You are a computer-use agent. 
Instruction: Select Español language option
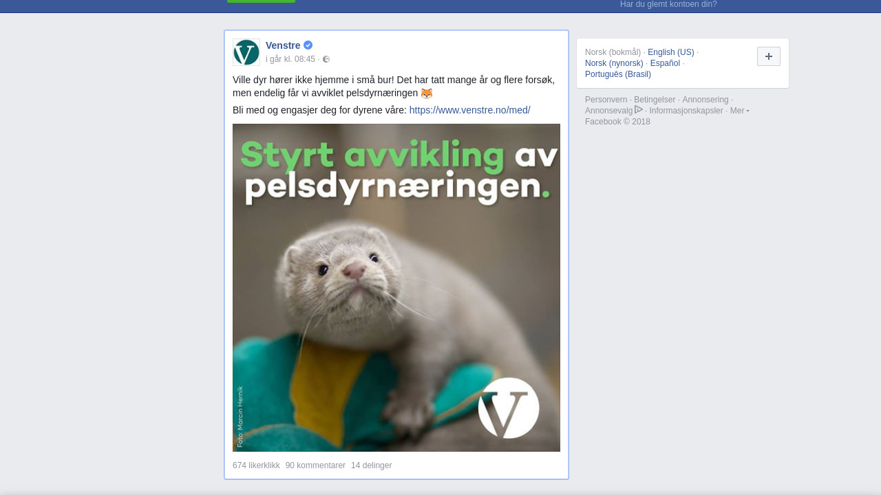pyautogui.click(x=665, y=63)
